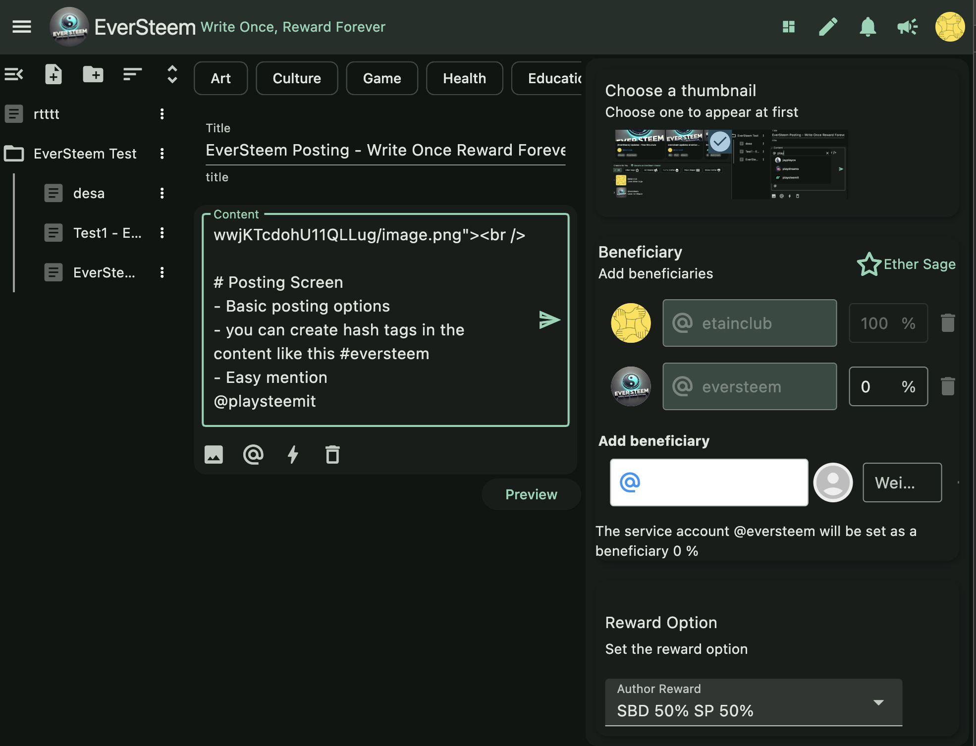Click the send arrow in content box
Viewport: 976px width, 746px height.
tap(549, 320)
